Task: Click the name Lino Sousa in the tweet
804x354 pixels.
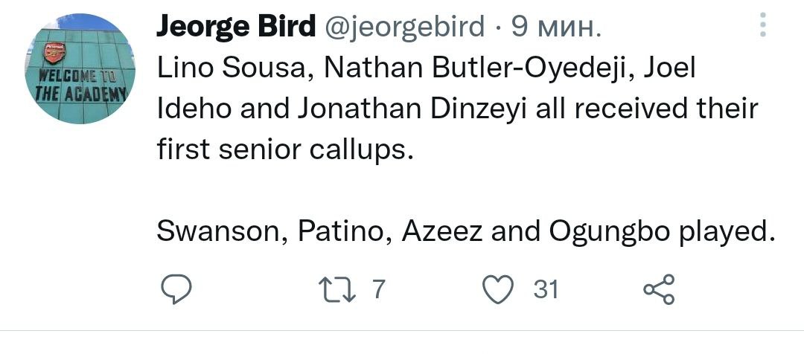Action: pos(229,70)
